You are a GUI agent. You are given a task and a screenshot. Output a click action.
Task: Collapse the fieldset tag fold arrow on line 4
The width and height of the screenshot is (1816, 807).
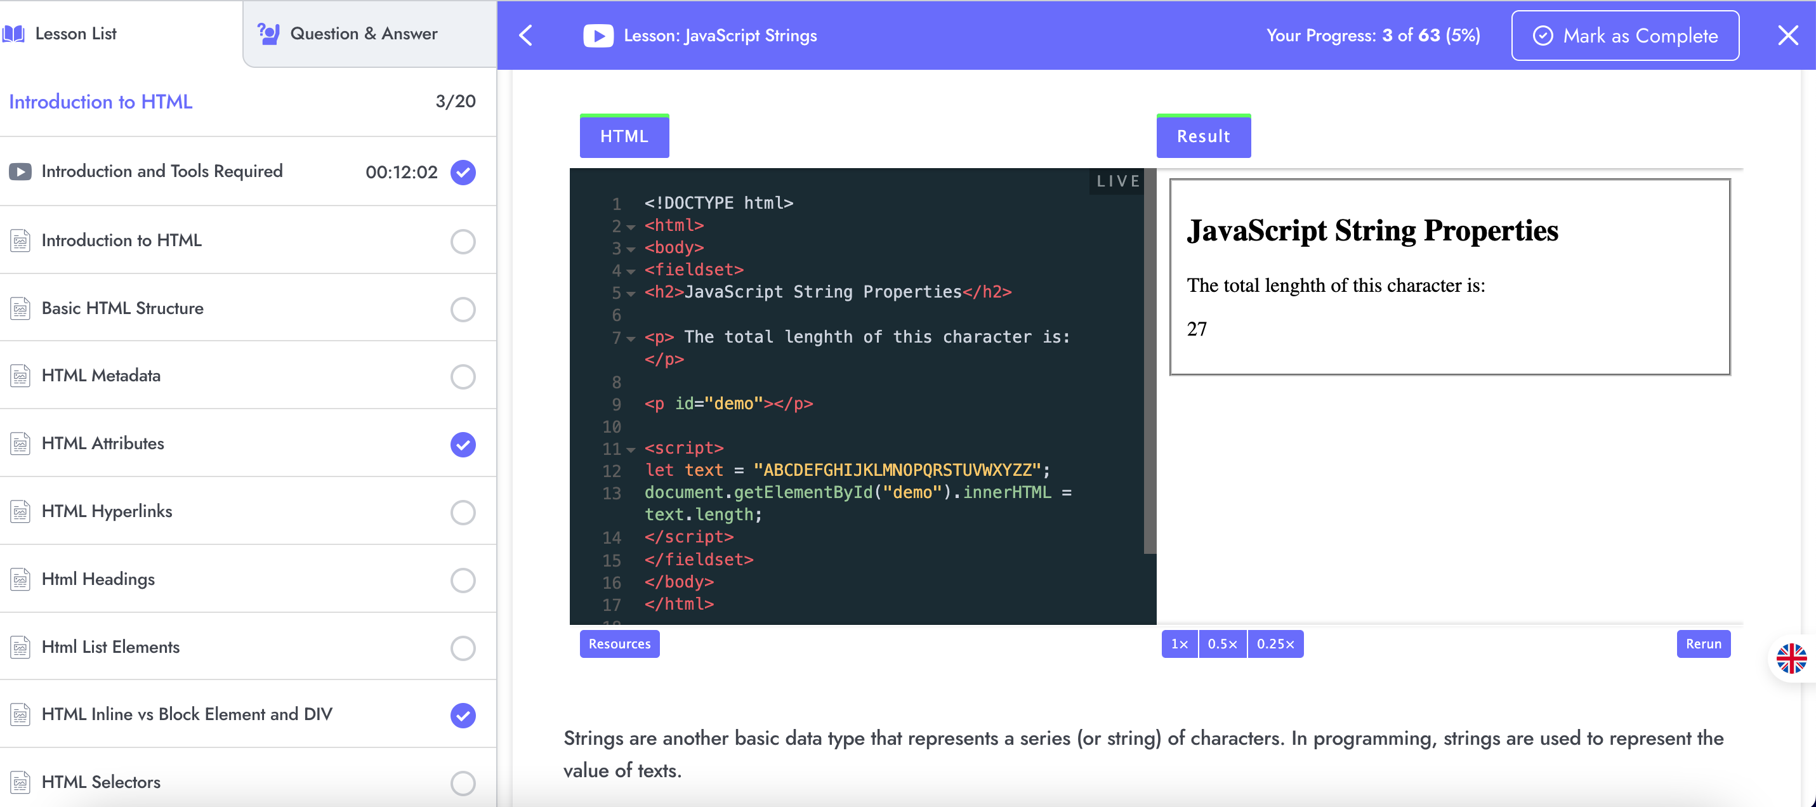click(631, 272)
